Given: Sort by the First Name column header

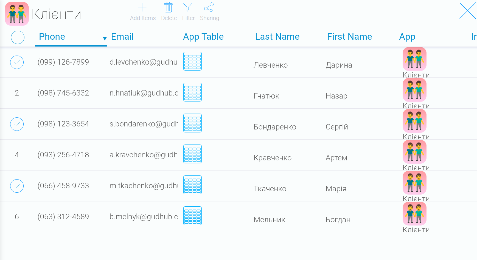Looking at the screenshot, I should click(349, 37).
